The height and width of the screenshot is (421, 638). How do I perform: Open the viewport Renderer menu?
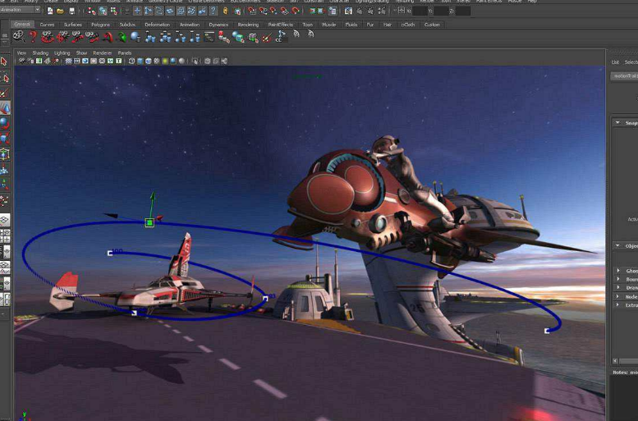pos(102,53)
